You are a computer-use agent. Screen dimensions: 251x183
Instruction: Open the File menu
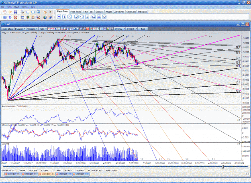[2, 7]
